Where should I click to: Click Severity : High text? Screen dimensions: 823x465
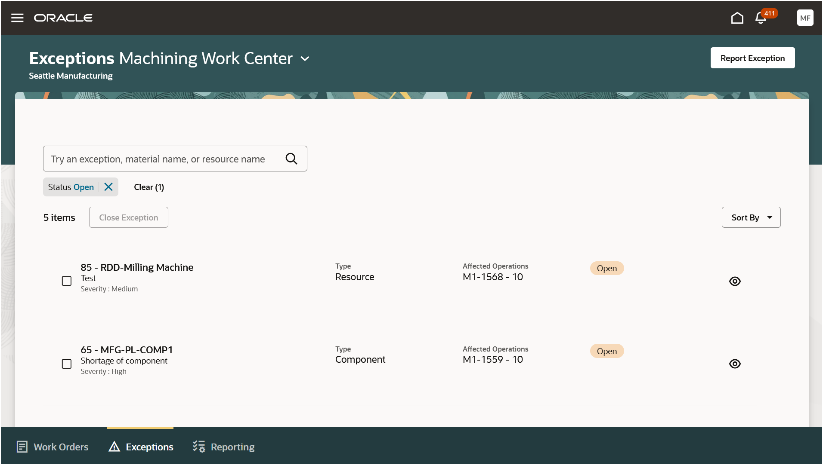point(104,372)
